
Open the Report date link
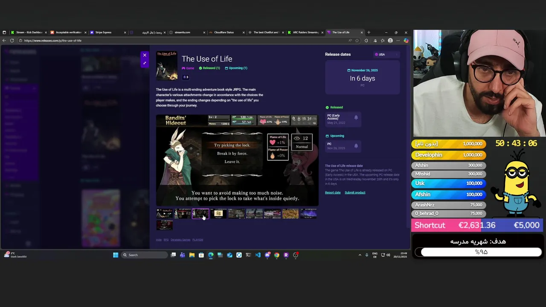[x=333, y=192]
